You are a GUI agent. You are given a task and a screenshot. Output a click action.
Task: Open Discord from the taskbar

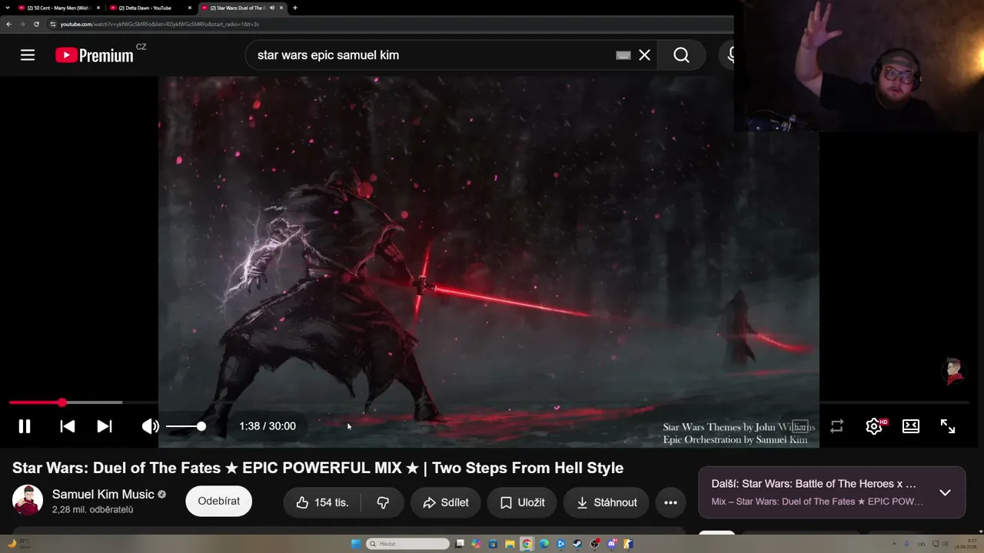click(612, 544)
